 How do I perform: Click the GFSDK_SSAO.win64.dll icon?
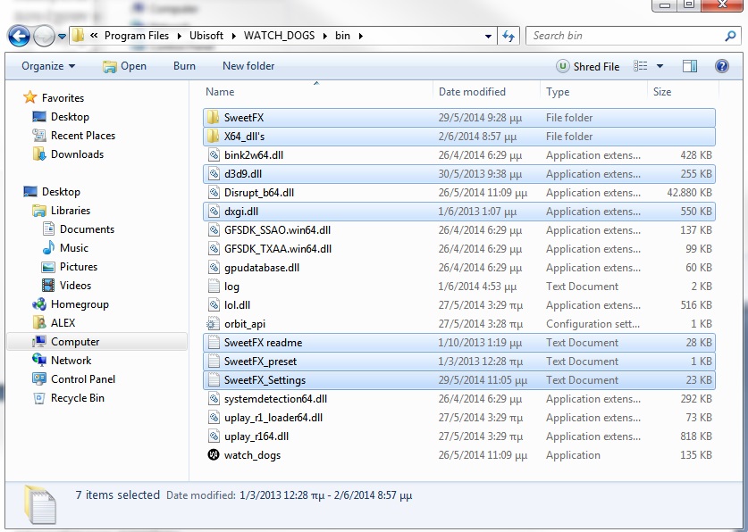(x=214, y=230)
